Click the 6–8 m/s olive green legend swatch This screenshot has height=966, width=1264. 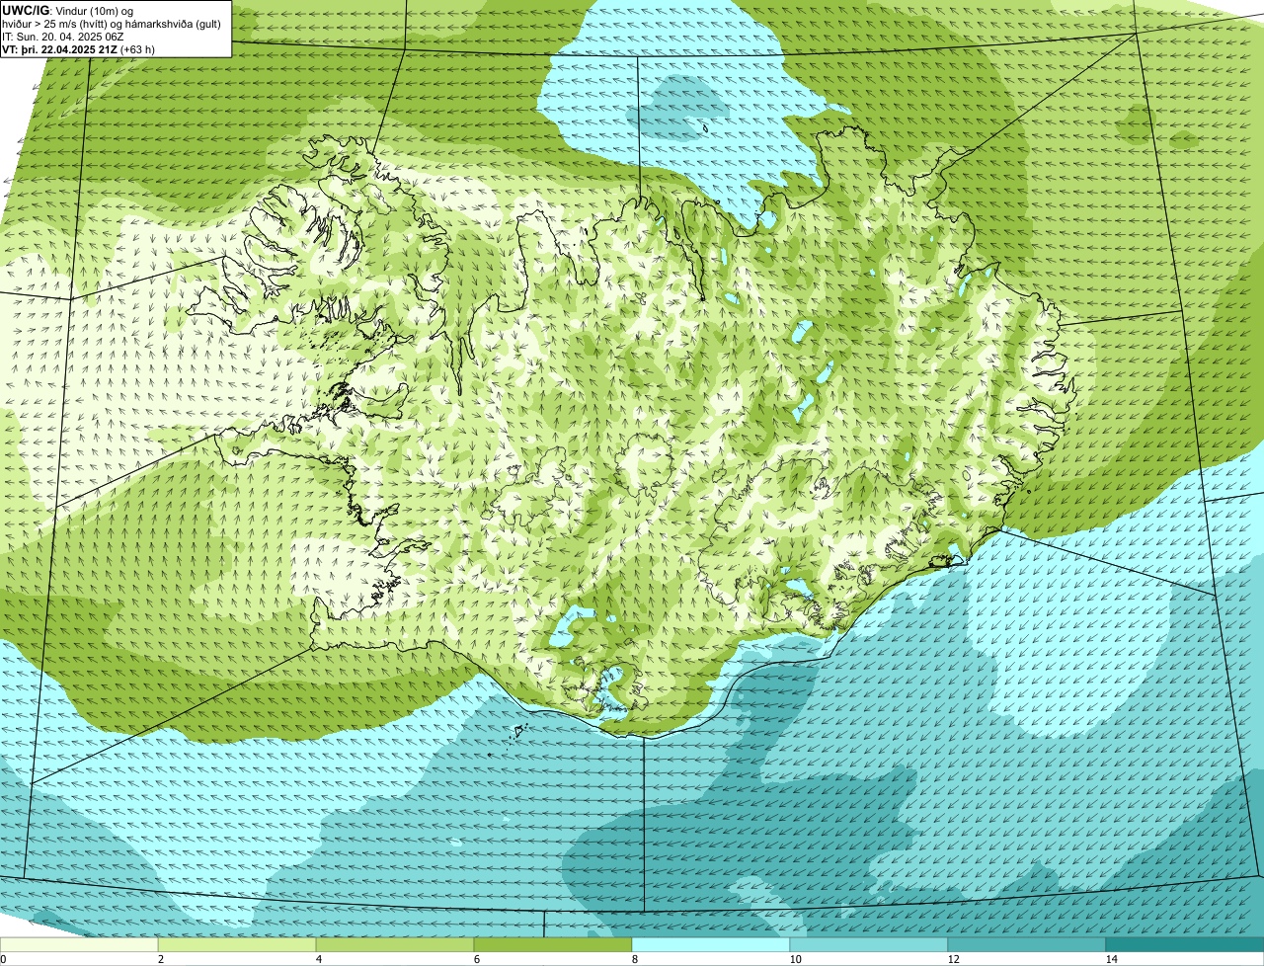pos(553,945)
